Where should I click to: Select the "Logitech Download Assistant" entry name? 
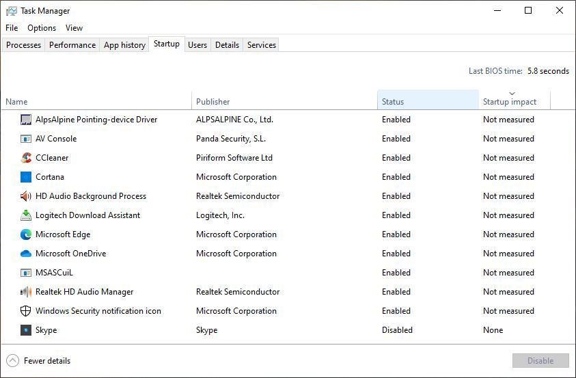click(x=87, y=215)
